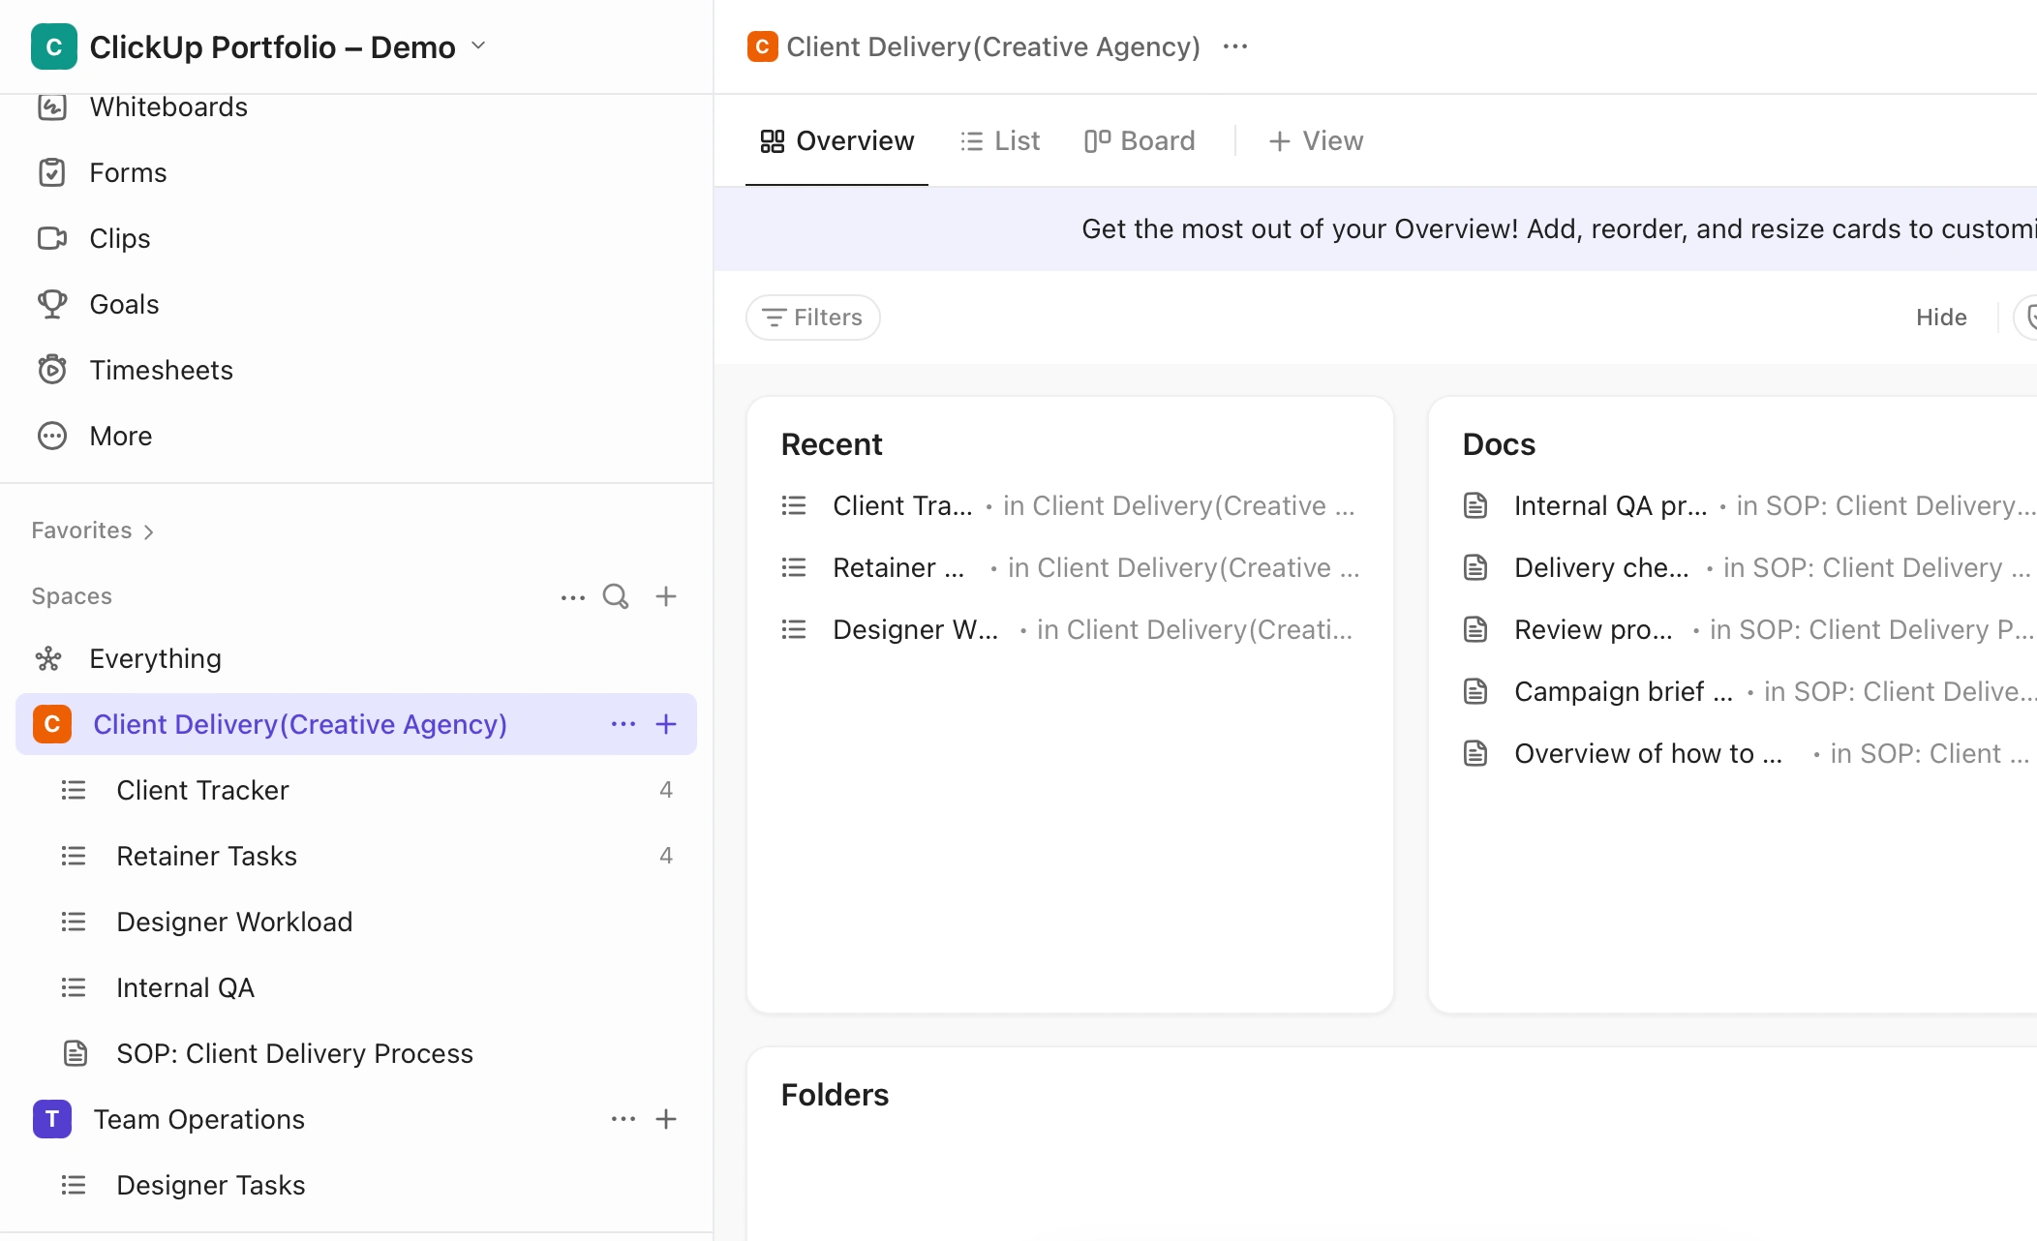This screenshot has height=1241, width=2037.
Task: Open the Designer Tasks list
Action: 356,1185
